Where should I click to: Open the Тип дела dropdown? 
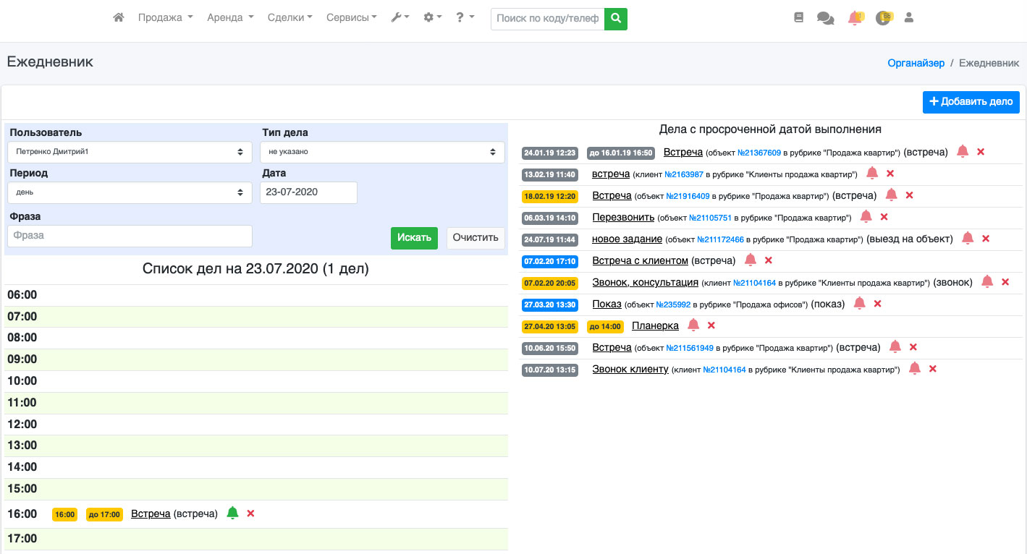coord(382,152)
